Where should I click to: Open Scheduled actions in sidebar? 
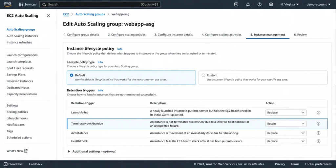click(19, 137)
